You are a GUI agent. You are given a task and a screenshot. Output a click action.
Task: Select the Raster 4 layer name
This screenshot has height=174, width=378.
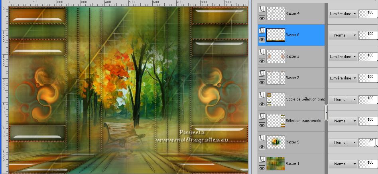[292, 14]
